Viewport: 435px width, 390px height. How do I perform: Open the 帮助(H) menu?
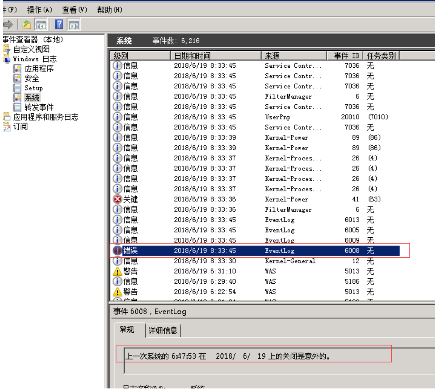pos(109,10)
